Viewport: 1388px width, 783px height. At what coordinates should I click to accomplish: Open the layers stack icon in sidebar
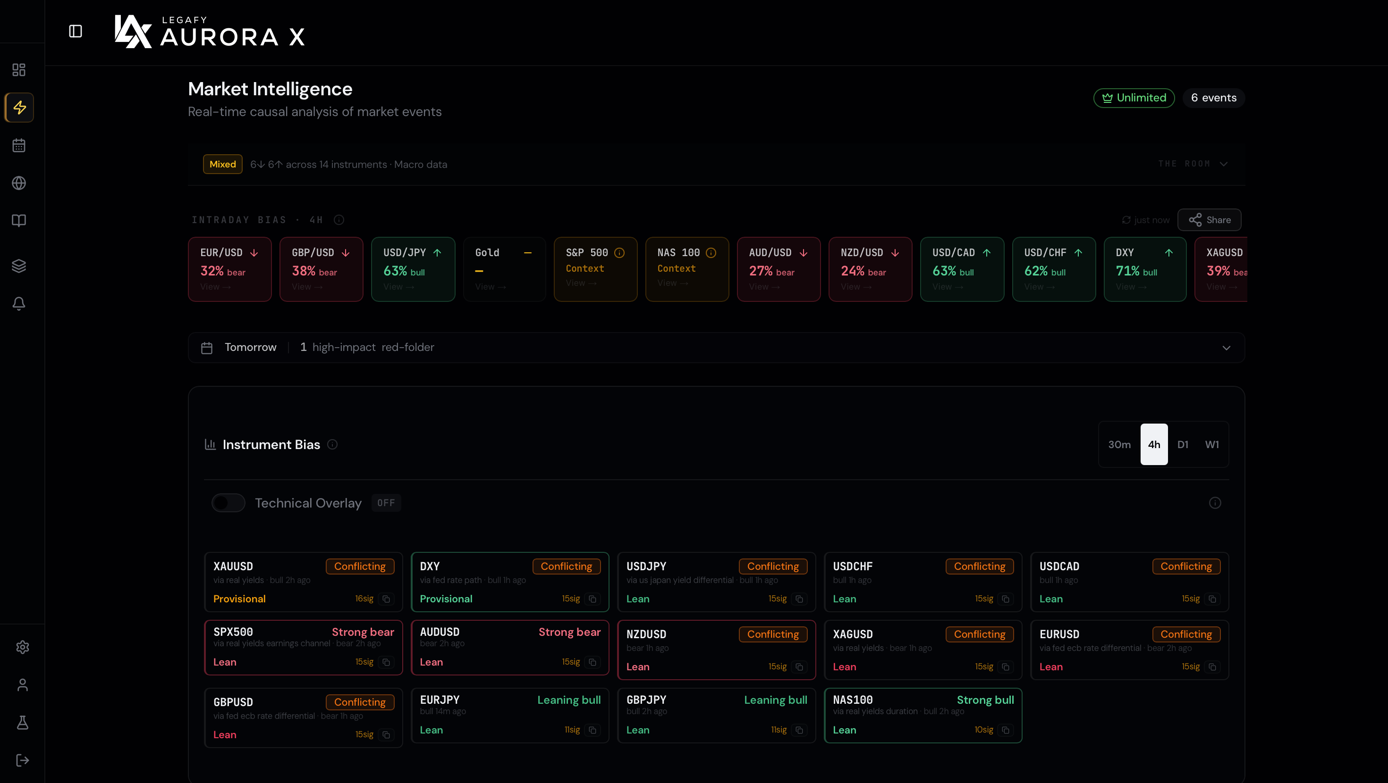click(19, 266)
